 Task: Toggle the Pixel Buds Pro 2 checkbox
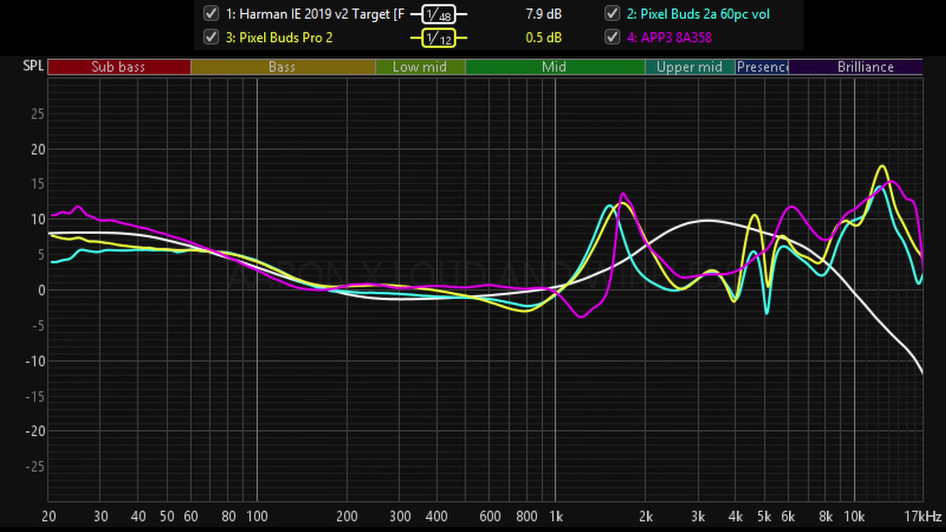211,37
